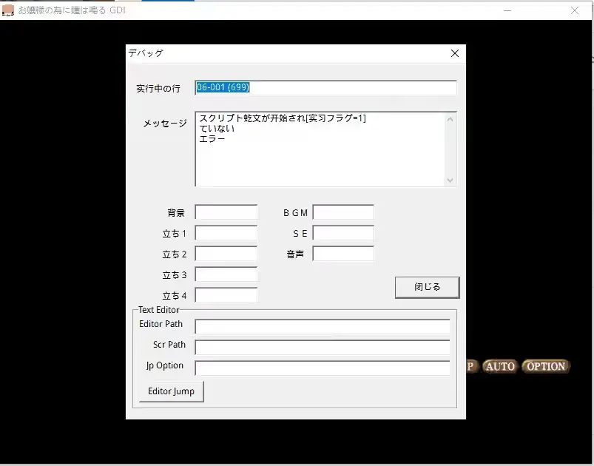This screenshot has width=594, height=466.
Task: Click message scrollbar down arrow
Action: pyautogui.click(x=450, y=180)
